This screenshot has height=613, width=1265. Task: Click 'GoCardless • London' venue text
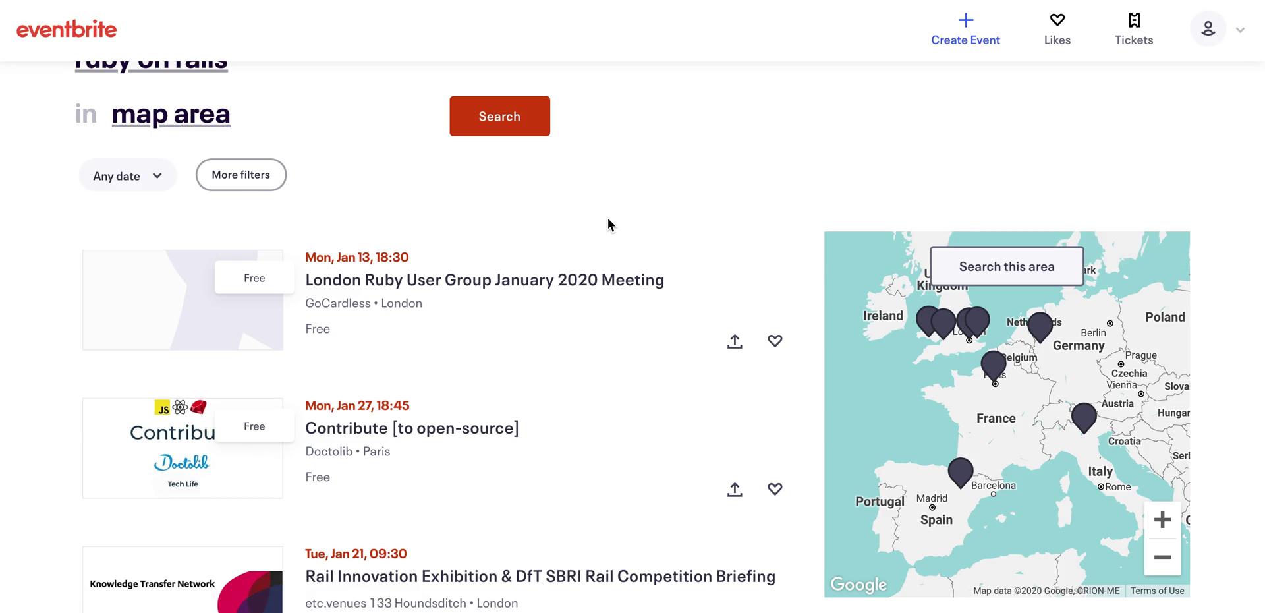pyautogui.click(x=364, y=303)
